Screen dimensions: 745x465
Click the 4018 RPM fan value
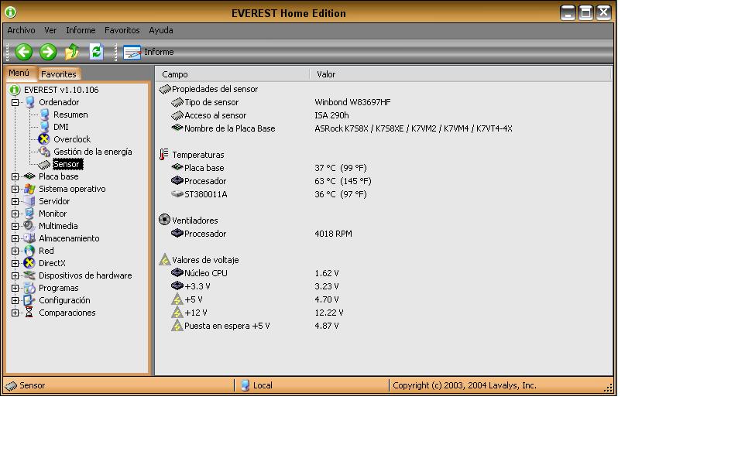click(x=333, y=234)
